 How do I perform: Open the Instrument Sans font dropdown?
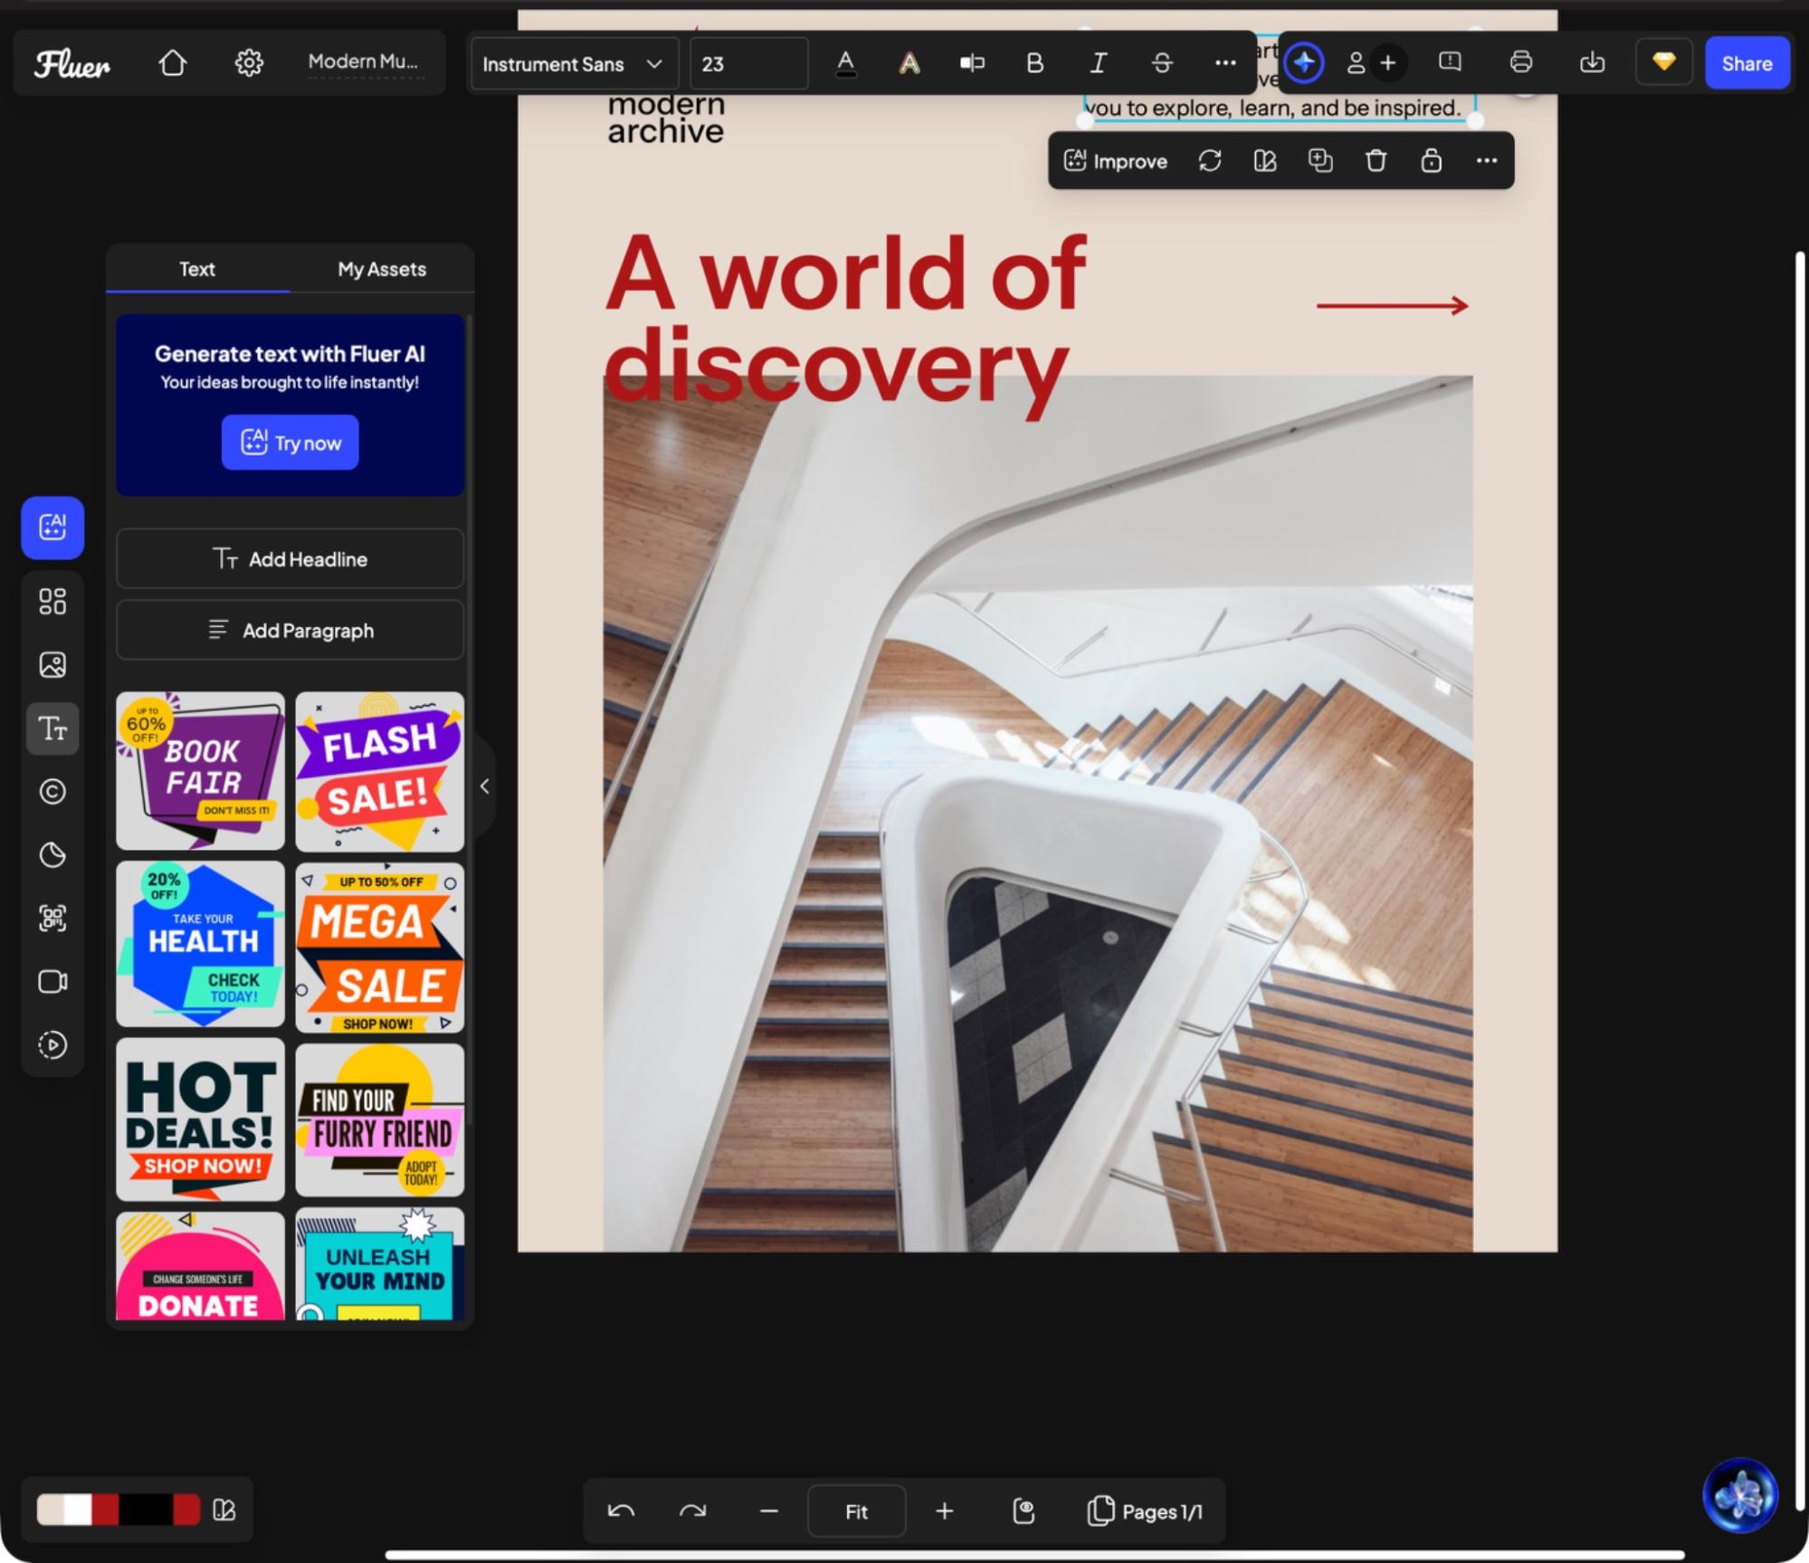point(573,63)
